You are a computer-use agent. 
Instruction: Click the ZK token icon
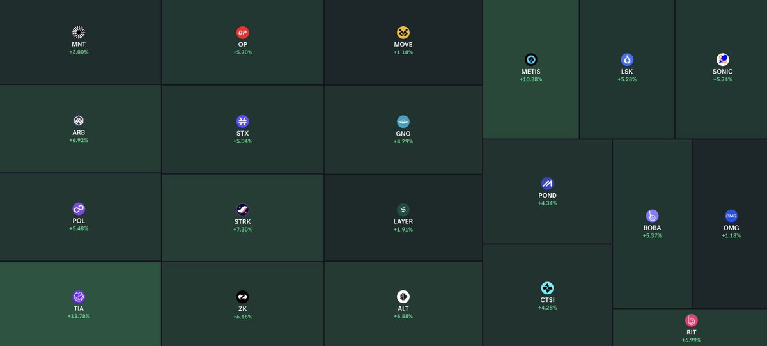(242, 297)
